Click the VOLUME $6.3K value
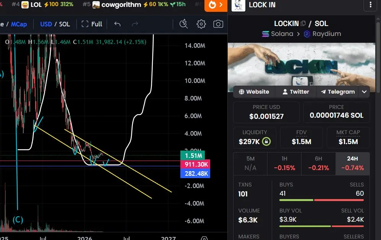The width and height of the screenshot is (381, 240). 248,220
